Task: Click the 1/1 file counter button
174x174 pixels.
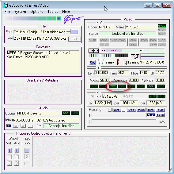Action: click(74, 39)
